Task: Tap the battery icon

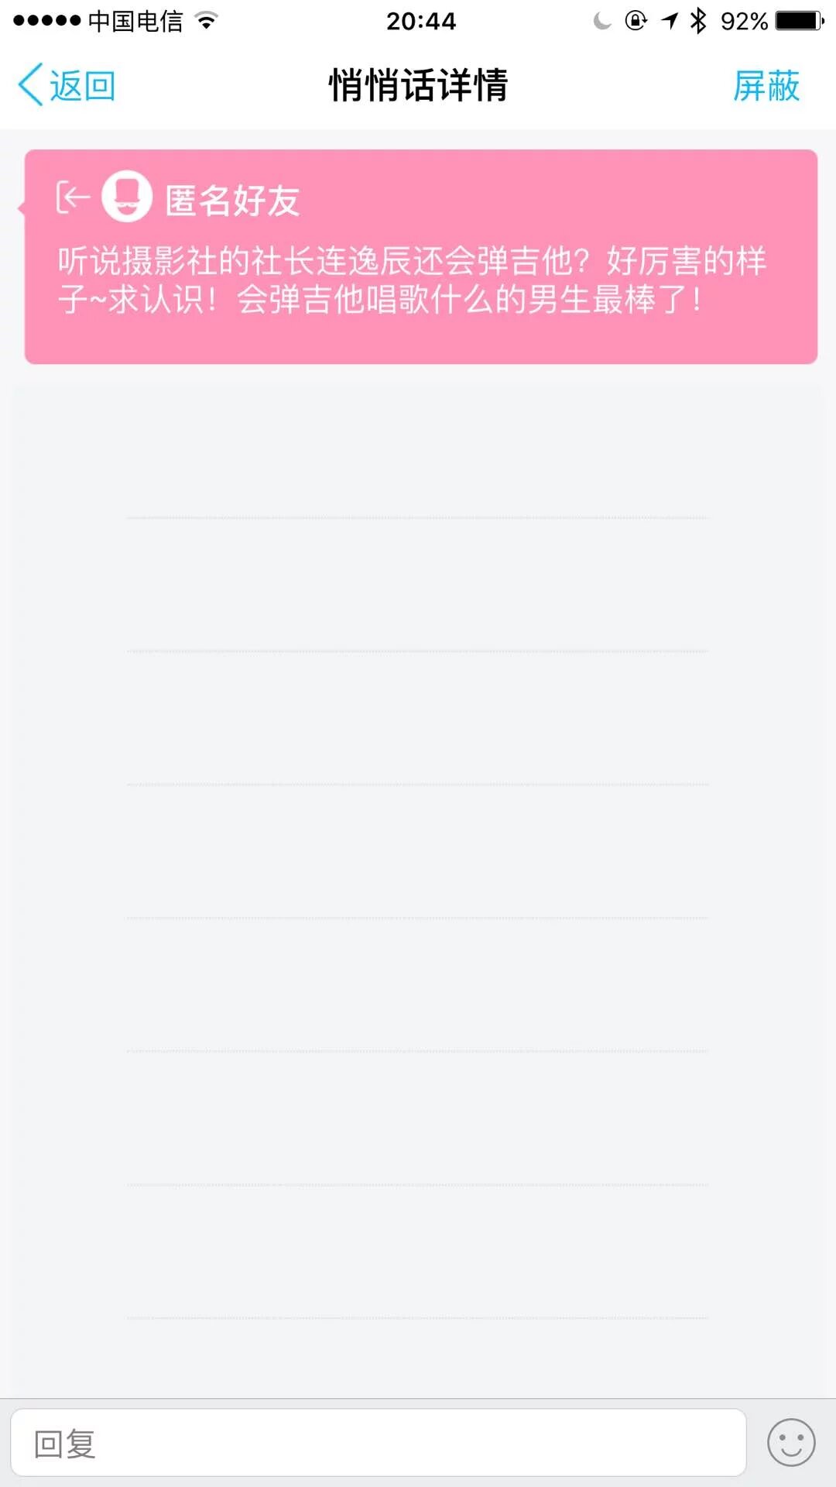Action: (x=800, y=21)
